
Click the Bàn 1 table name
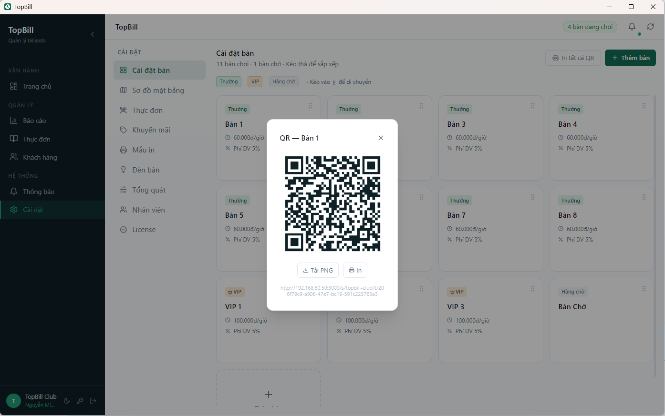click(x=234, y=124)
